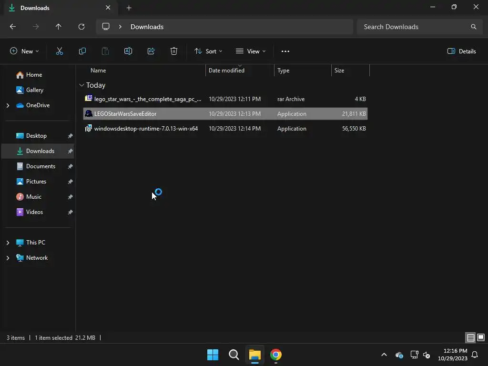Open Pictures folder in sidebar

pos(36,182)
